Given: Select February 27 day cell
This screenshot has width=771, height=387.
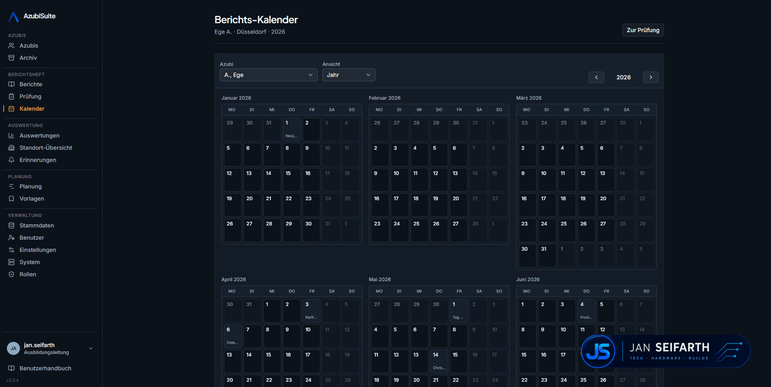Looking at the screenshot, I should click(459, 230).
